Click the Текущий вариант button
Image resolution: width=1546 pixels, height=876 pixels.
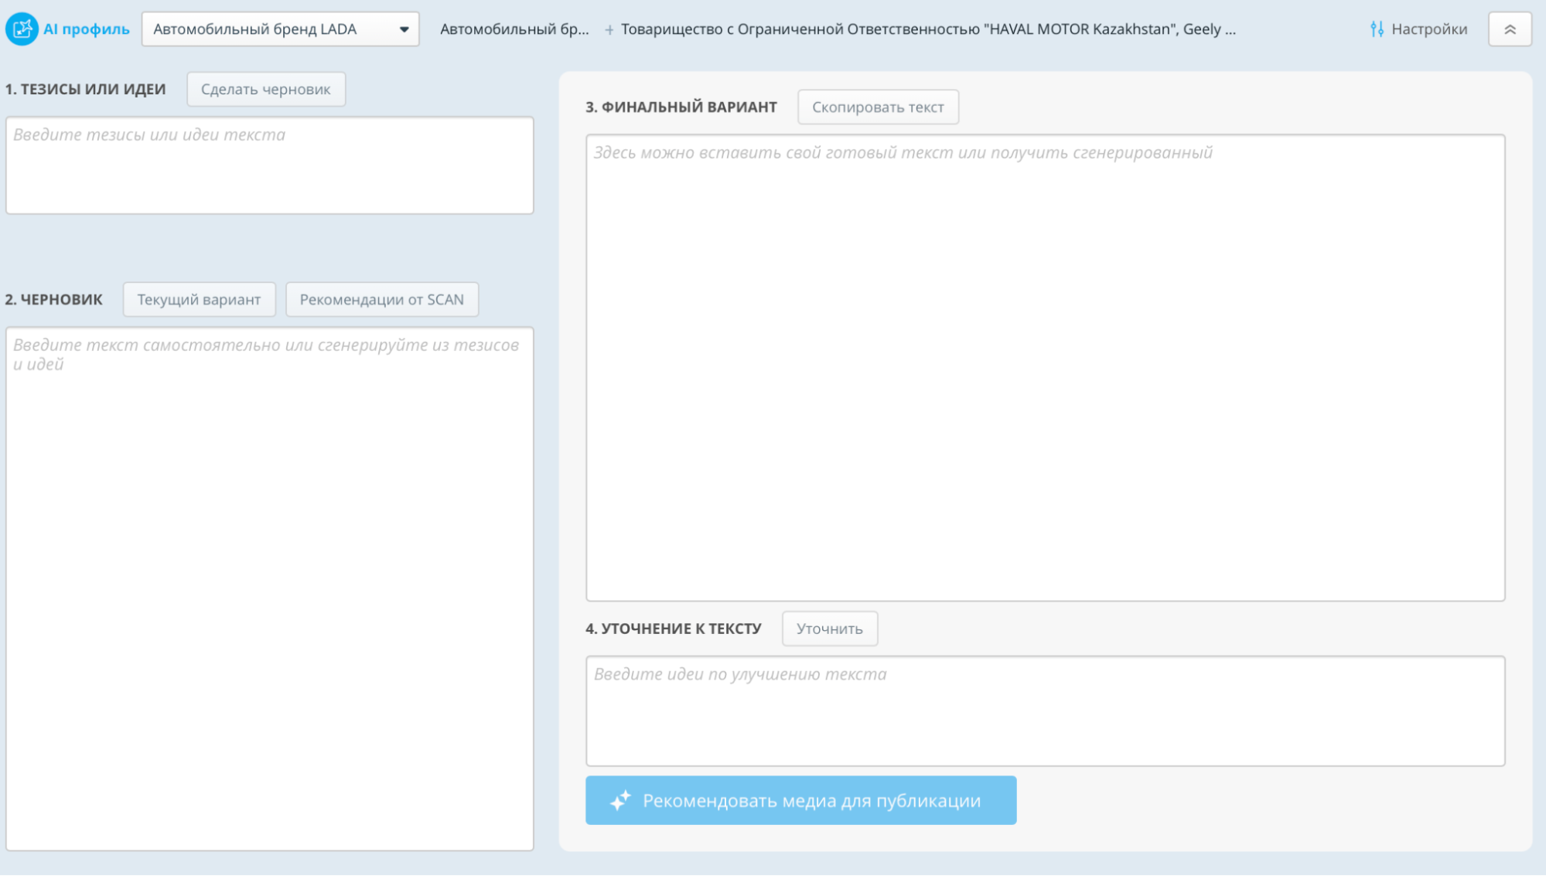coord(199,299)
